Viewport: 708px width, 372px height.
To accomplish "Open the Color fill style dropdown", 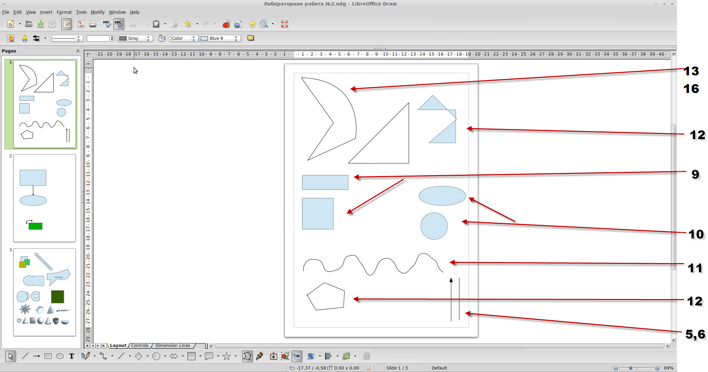I will (184, 38).
